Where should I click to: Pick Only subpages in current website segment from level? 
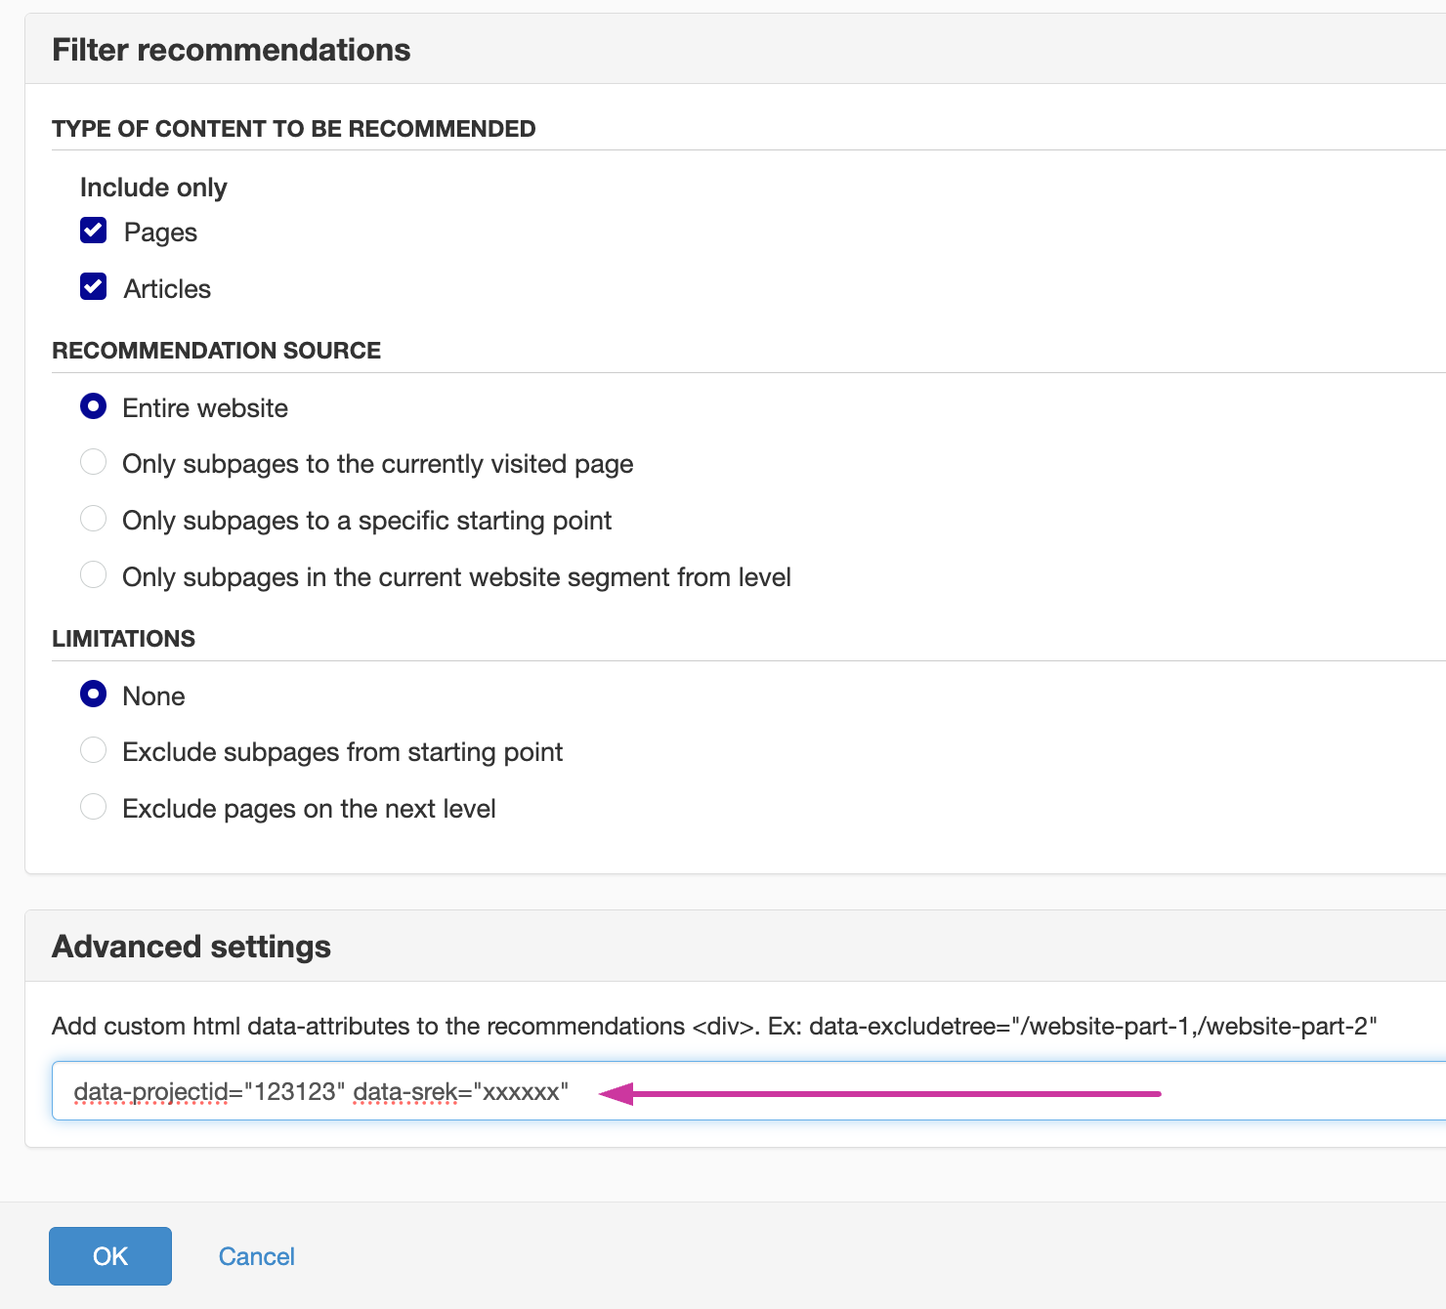click(x=94, y=575)
